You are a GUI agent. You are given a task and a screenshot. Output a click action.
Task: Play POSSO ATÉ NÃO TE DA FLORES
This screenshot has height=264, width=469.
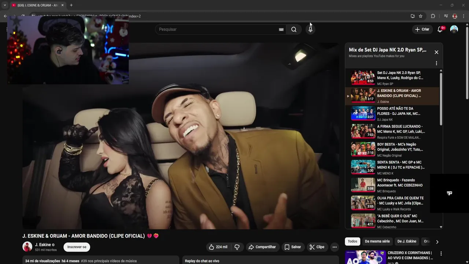pyautogui.click(x=392, y=114)
